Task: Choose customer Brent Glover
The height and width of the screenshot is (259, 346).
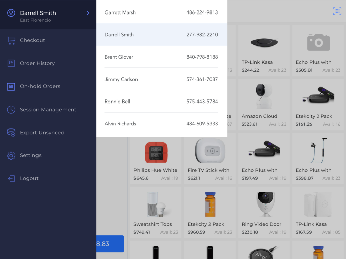Action: click(x=162, y=57)
